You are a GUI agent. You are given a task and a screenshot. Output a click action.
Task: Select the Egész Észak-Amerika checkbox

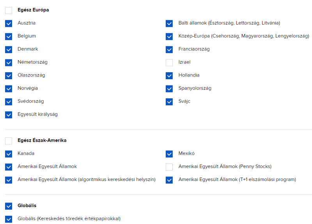coord(9,141)
